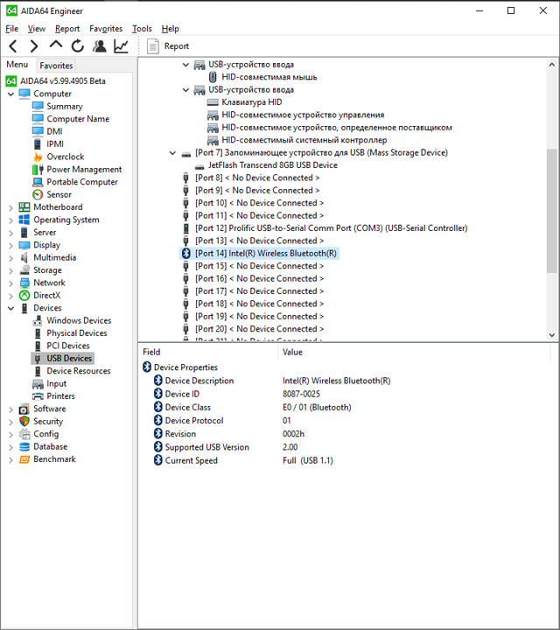Click the Network icon in tree
The image size is (560, 630).
pos(24,283)
